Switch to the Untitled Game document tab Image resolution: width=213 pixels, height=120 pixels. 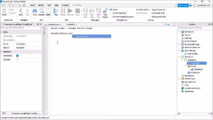[x=53, y=25]
